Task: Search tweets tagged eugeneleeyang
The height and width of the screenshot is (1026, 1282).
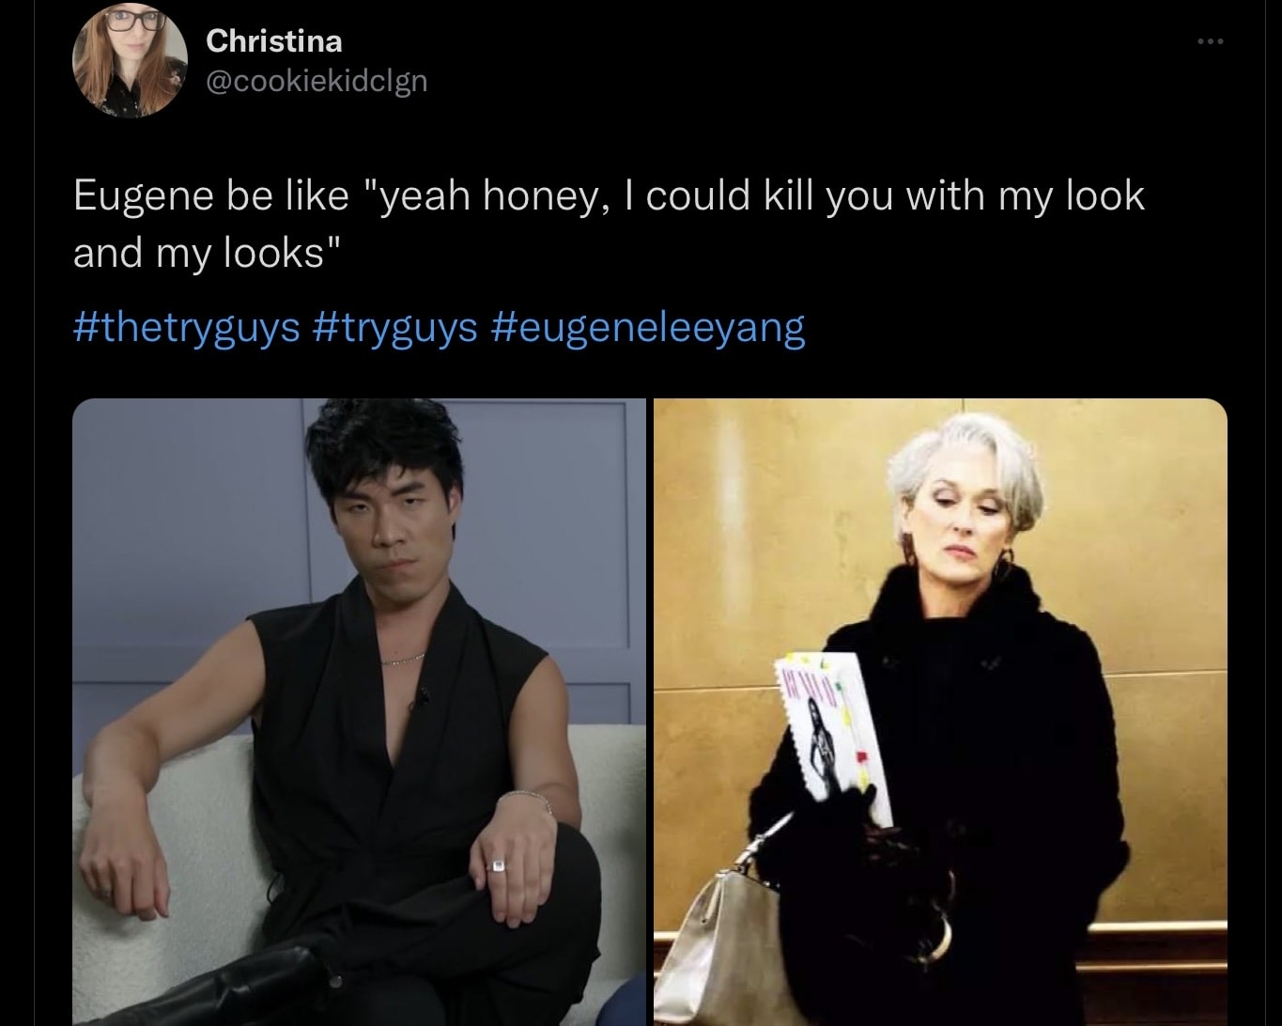Action: 646,327
